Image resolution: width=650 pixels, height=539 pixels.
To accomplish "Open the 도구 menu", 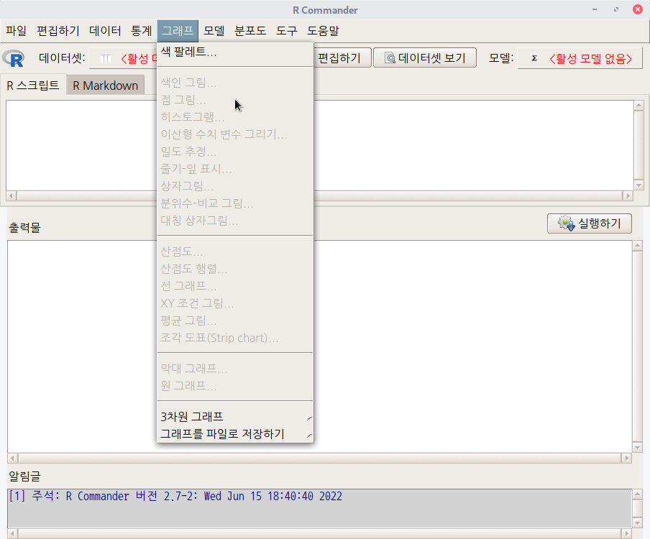I will [x=286, y=31].
